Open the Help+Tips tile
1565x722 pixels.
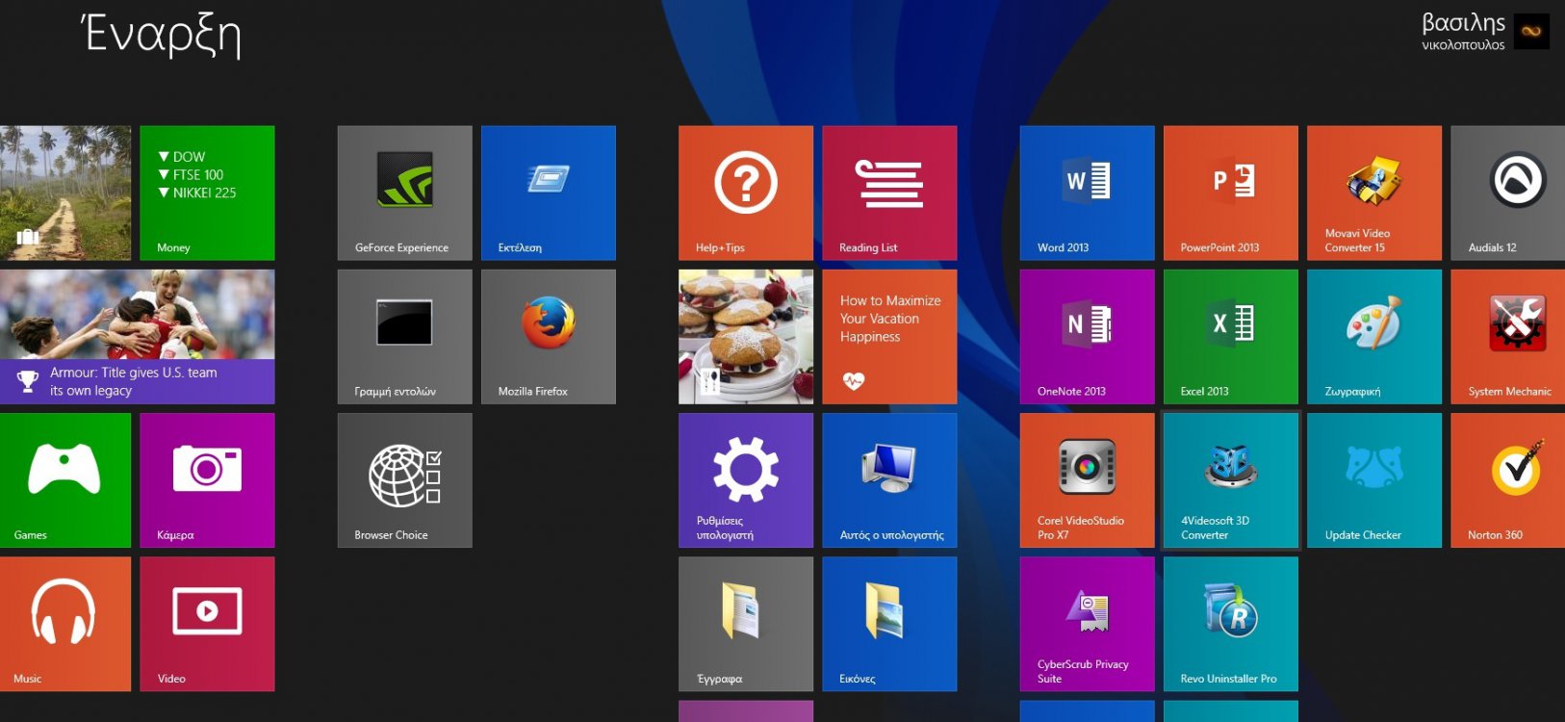point(745,193)
